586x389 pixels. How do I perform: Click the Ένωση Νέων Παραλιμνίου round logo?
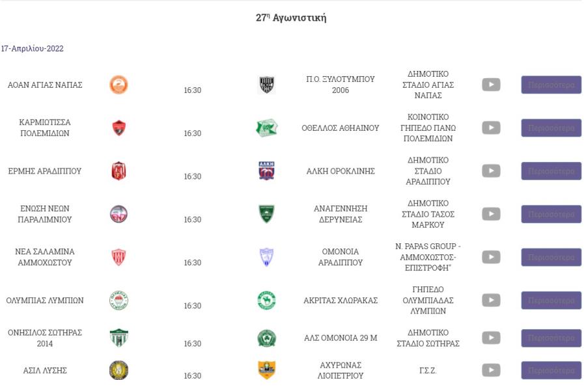119,214
